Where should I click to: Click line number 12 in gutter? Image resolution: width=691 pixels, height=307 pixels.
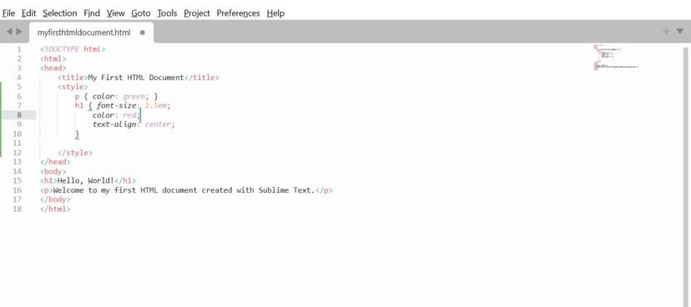click(x=18, y=153)
